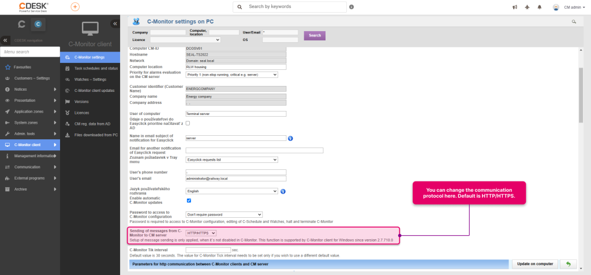Open Customers – Settings menu
Screen dimensions: 591x275
coord(30,78)
